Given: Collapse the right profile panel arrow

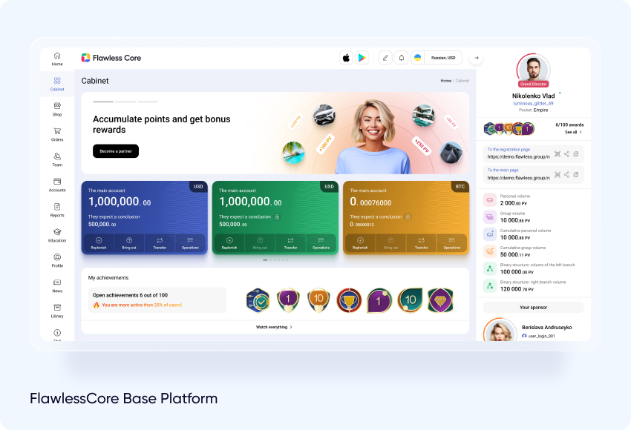Looking at the screenshot, I should [477, 58].
